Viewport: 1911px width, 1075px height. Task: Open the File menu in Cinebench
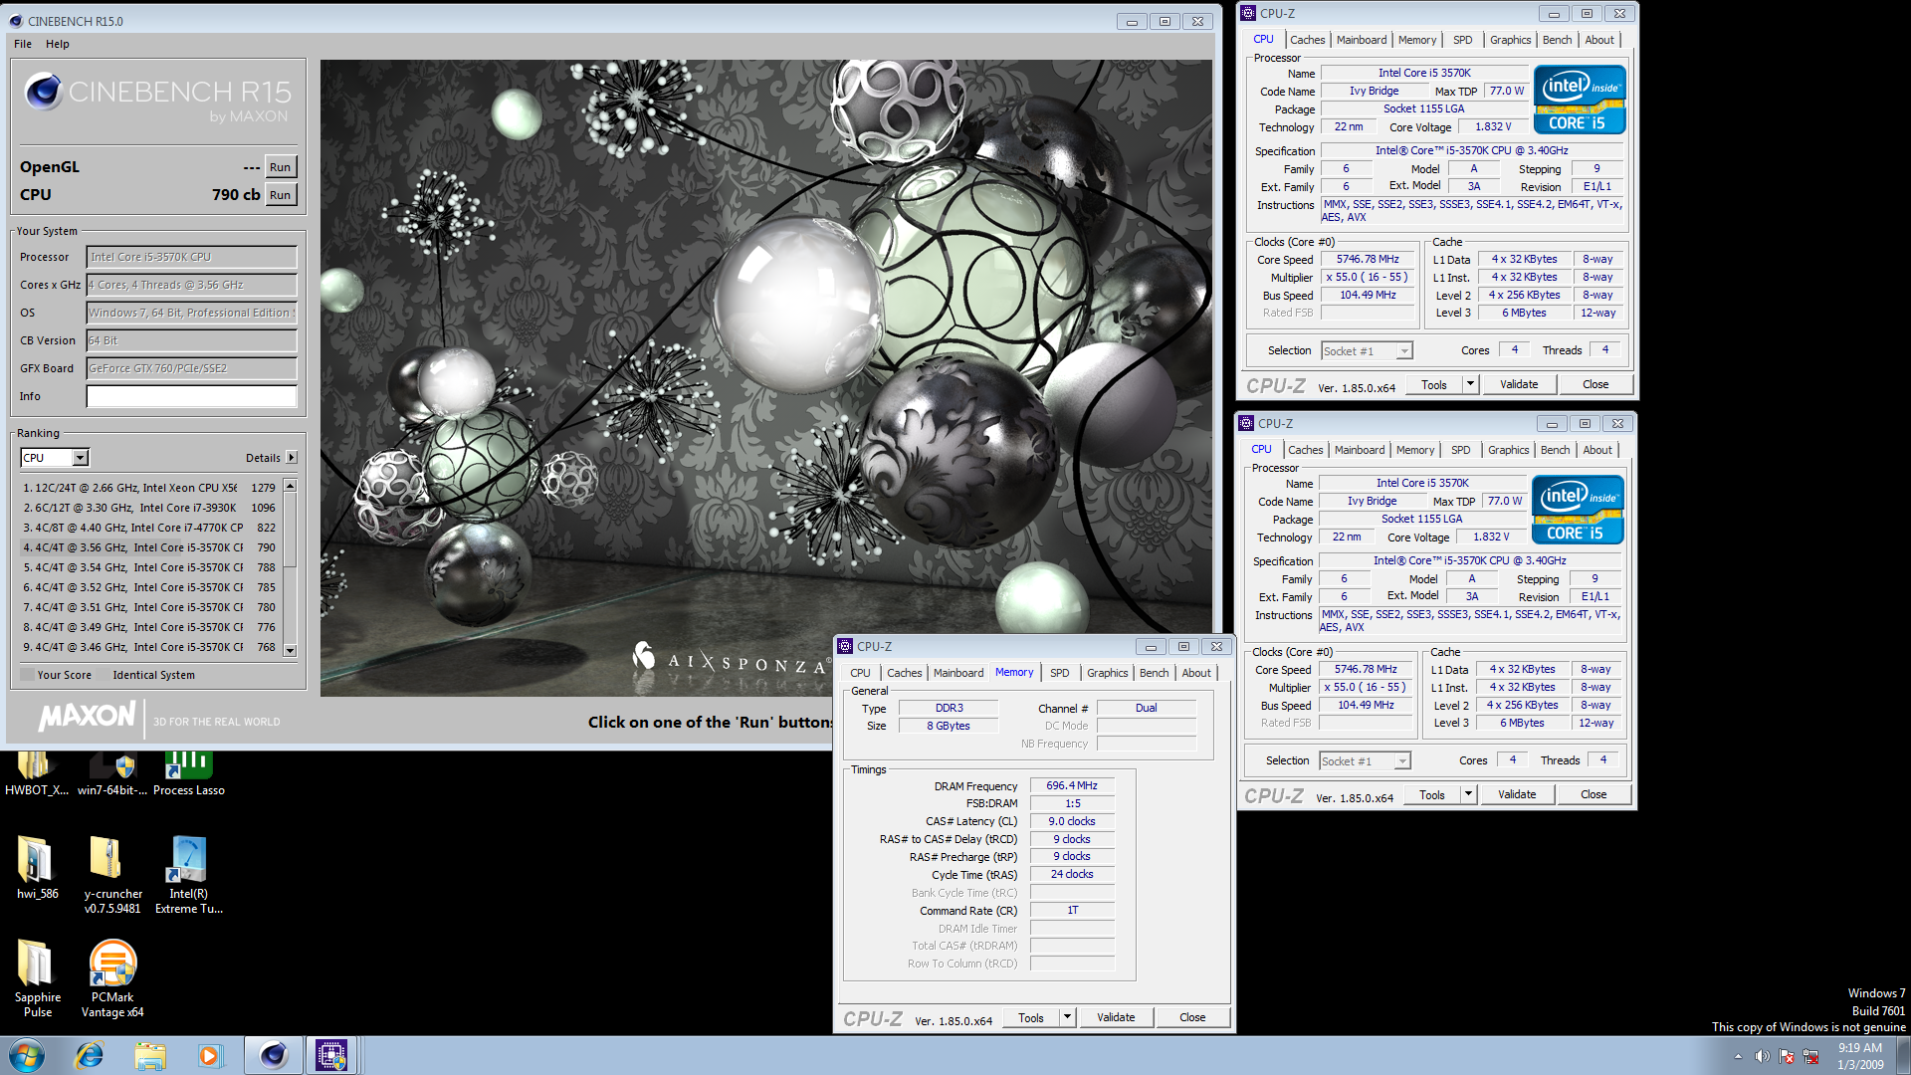point(23,44)
